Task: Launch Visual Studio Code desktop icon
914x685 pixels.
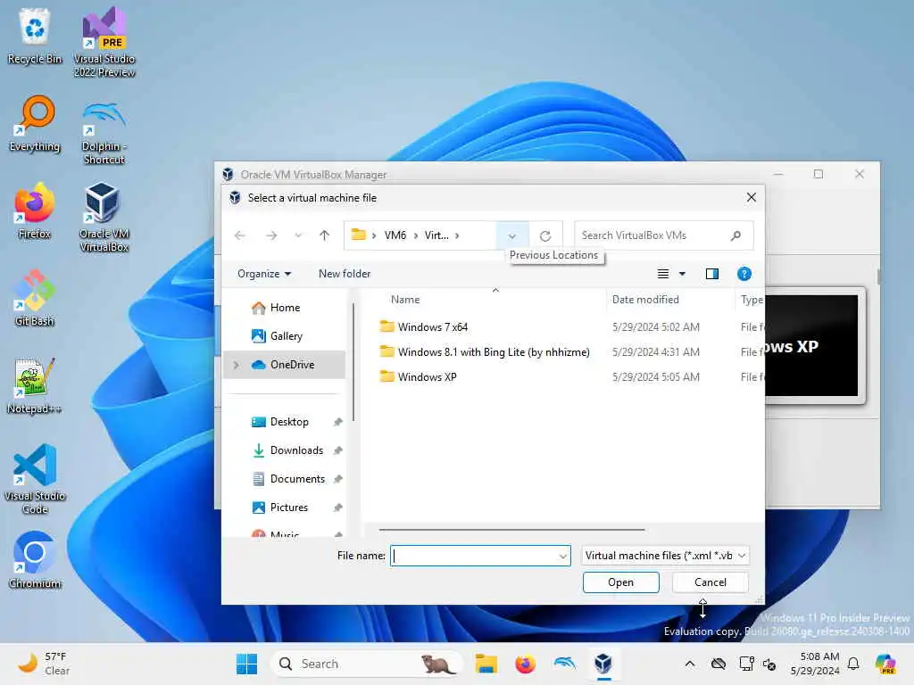Action: (35, 479)
